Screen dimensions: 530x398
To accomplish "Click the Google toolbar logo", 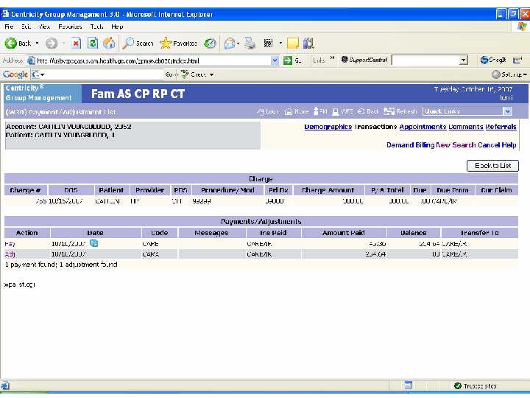I will pos(15,74).
